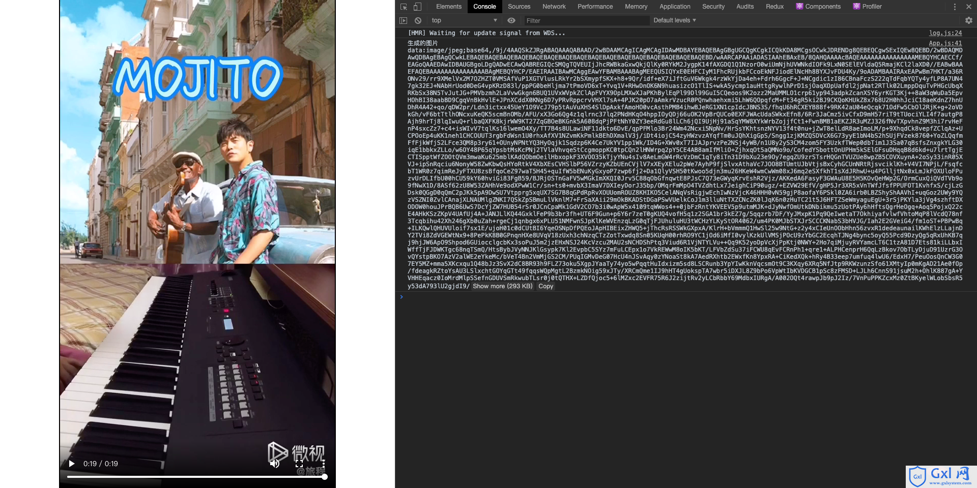Click Show more (293 KB)

coord(502,286)
